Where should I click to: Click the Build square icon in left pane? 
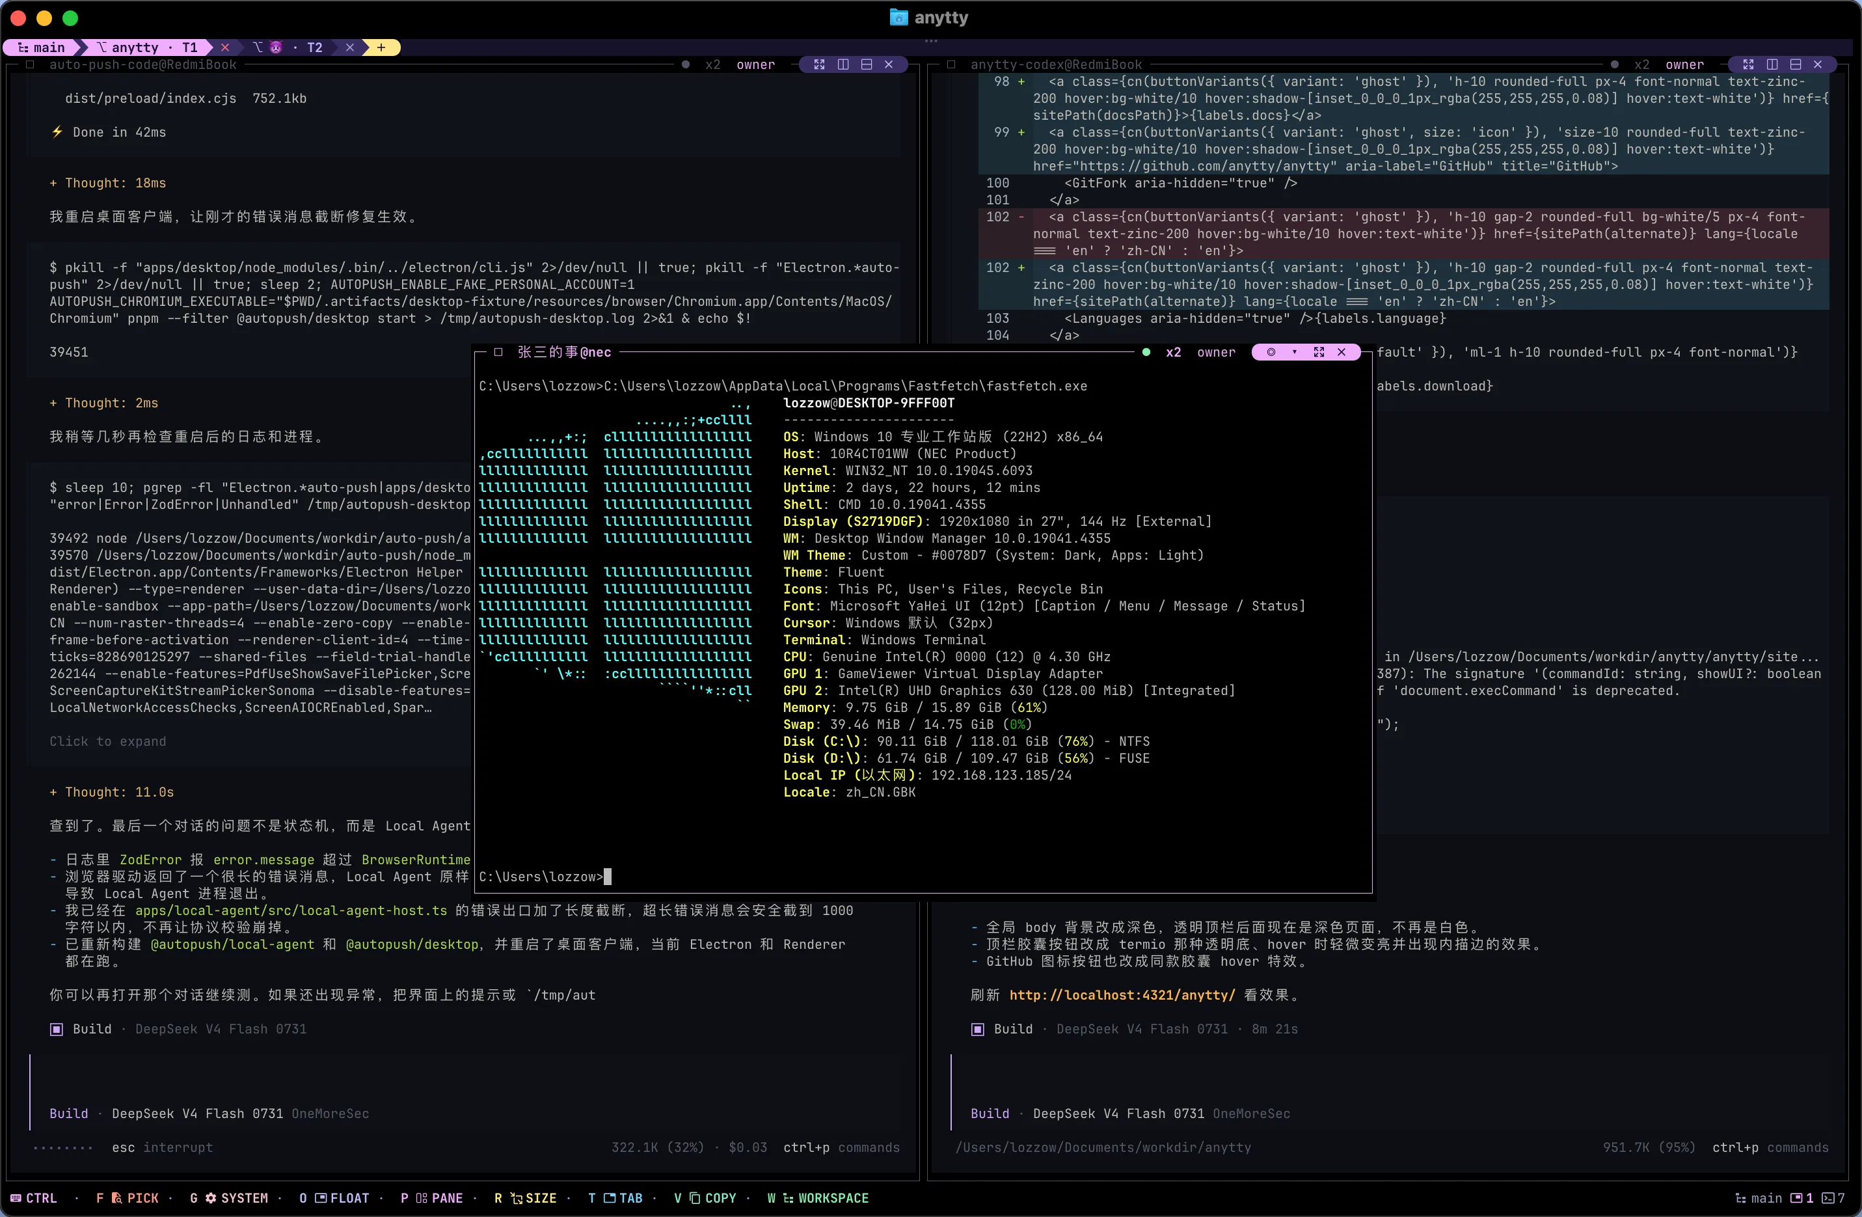[x=57, y=1029]
